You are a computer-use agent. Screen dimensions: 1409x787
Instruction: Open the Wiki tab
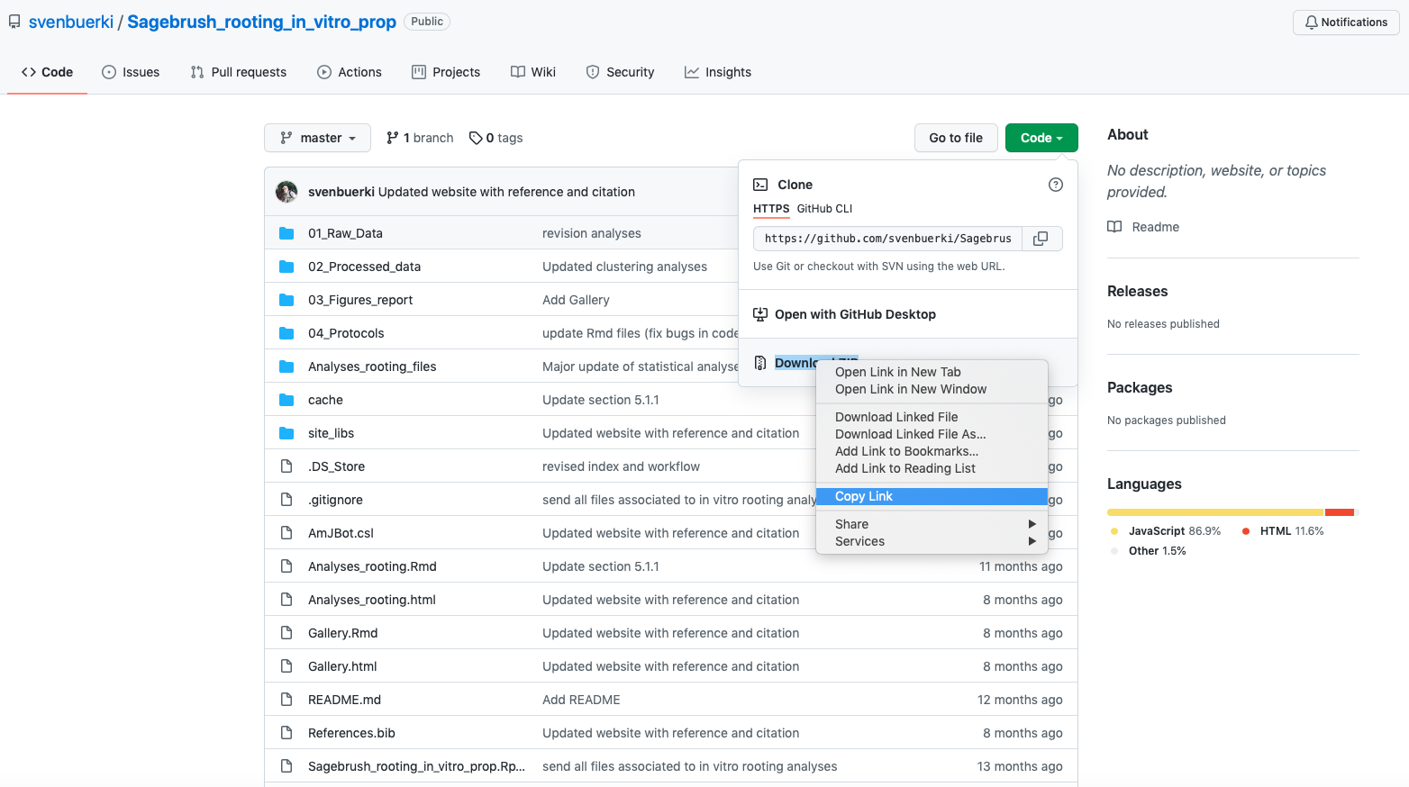tap(533, 72)
